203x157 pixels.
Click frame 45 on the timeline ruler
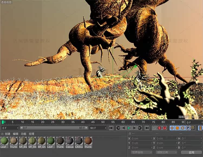coord(93,122)
